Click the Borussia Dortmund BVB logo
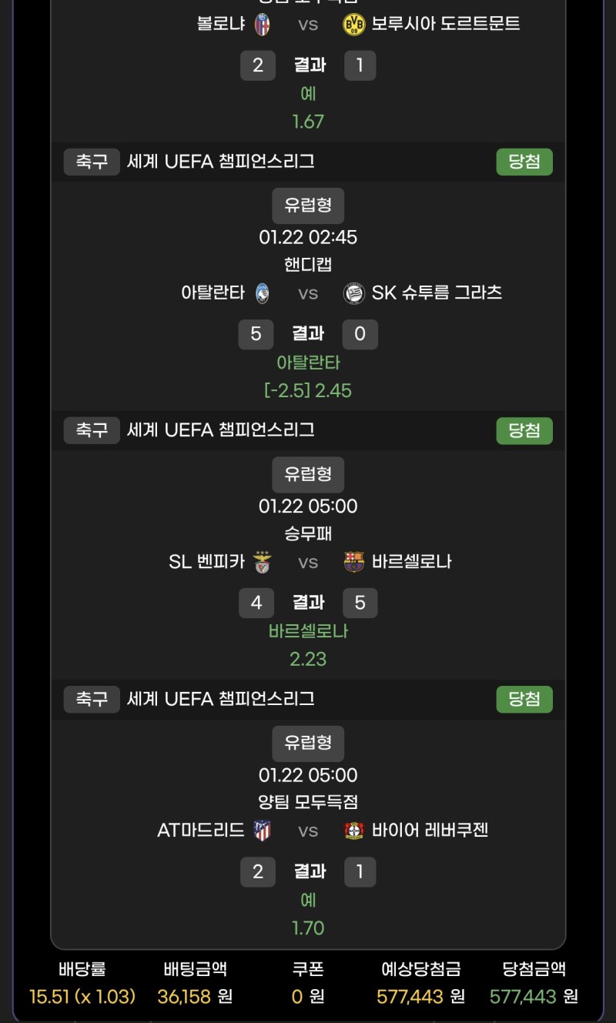Viewport: 616px width, 1023px height. pyautogui.click(x=353, y=24)
